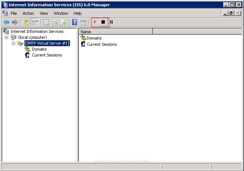Click the Internet Information Services root icon
Viewport: 244px width, 171px height.
coord(6,31)
